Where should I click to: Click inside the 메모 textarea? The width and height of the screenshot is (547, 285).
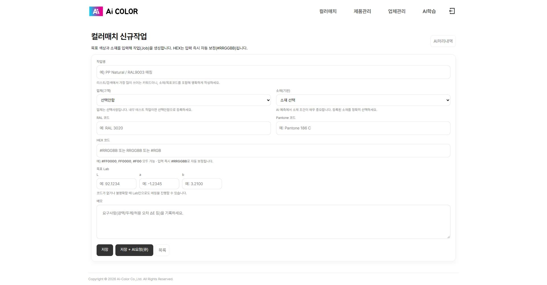pyautogui.click(x=273, y=222)
